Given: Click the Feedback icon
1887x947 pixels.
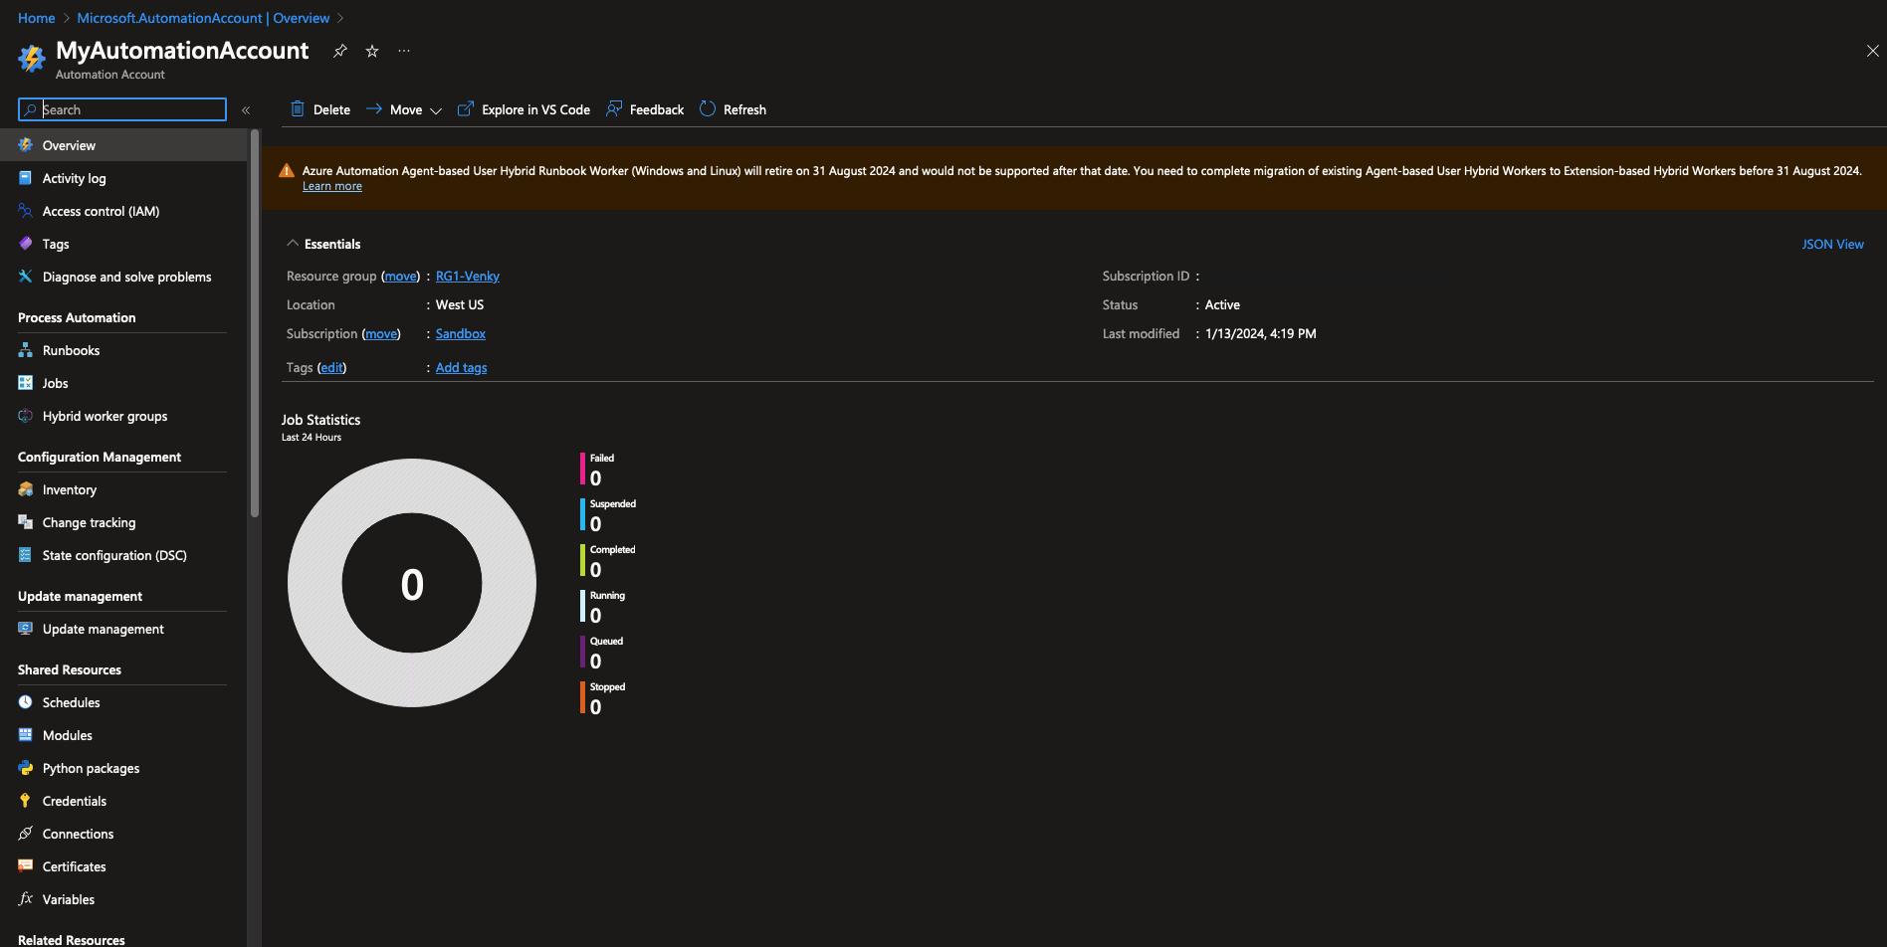Looking at the screenshot, I should click(614, 109).
